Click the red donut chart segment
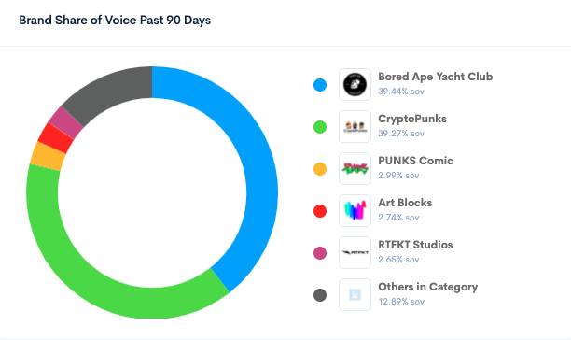 55,138
